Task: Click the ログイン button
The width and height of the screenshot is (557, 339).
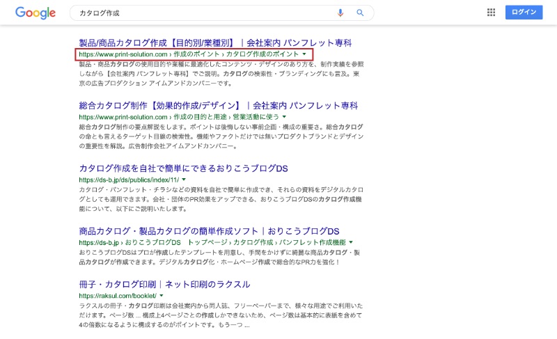Action: (524, 12)
